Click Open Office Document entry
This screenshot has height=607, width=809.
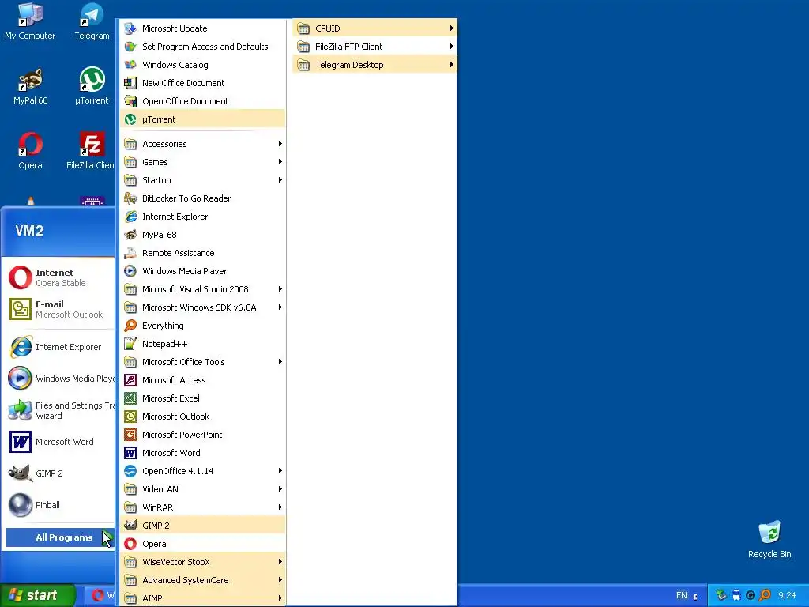coord(202,101)
